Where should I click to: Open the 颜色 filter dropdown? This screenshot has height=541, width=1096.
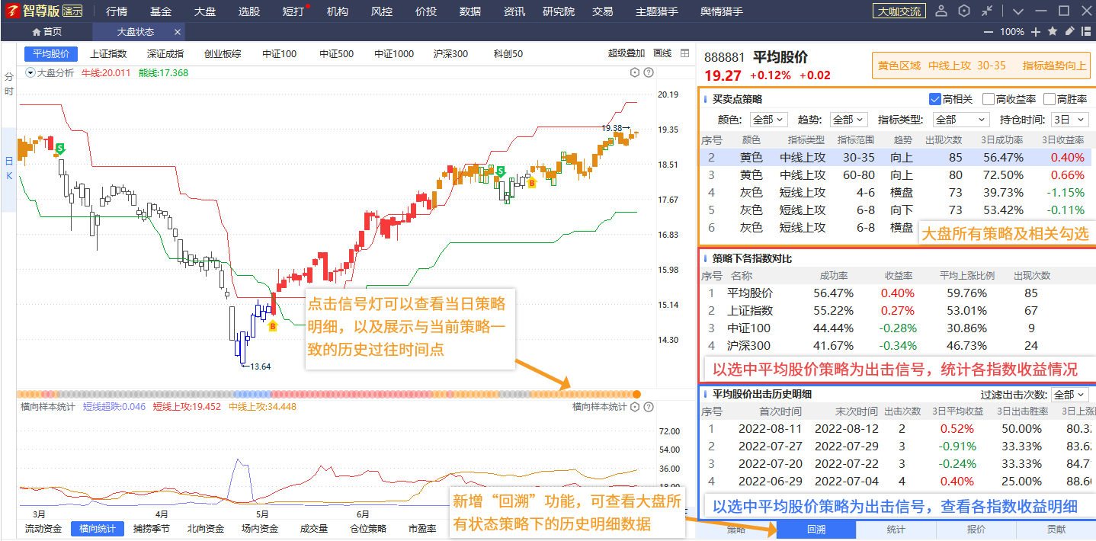[x=769, y=120]
